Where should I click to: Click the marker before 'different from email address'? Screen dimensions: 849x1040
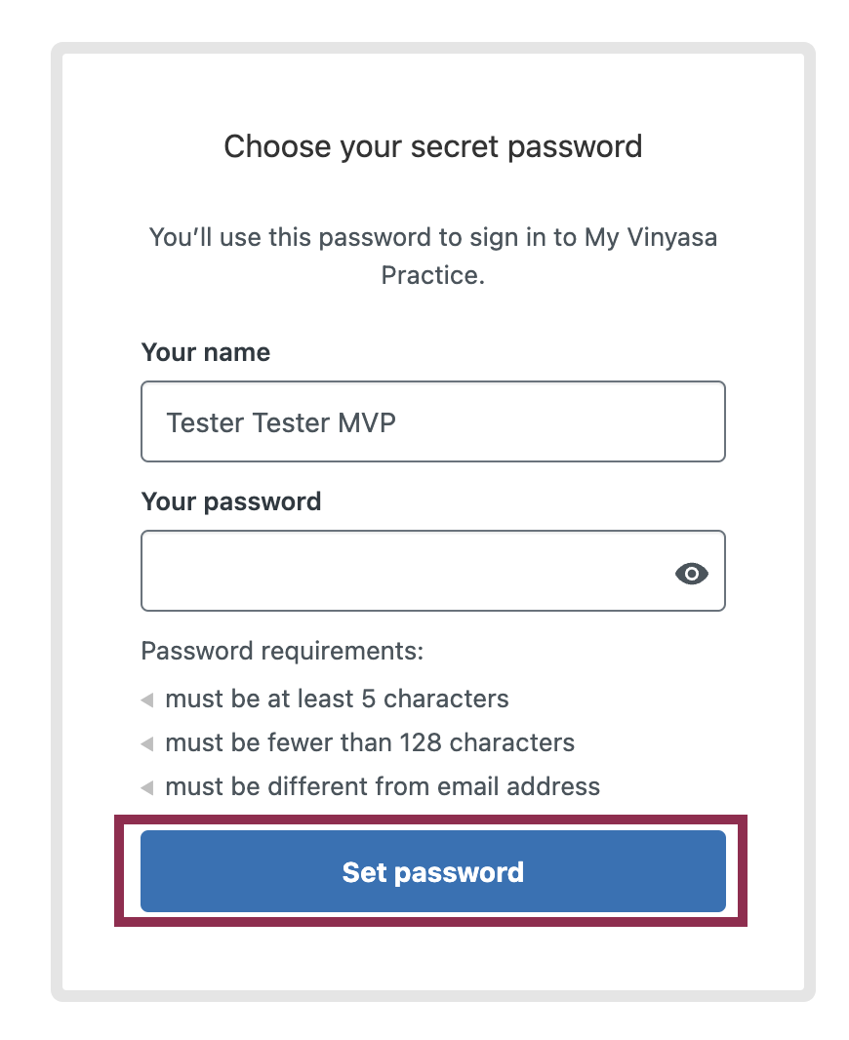tap(147, 787)
